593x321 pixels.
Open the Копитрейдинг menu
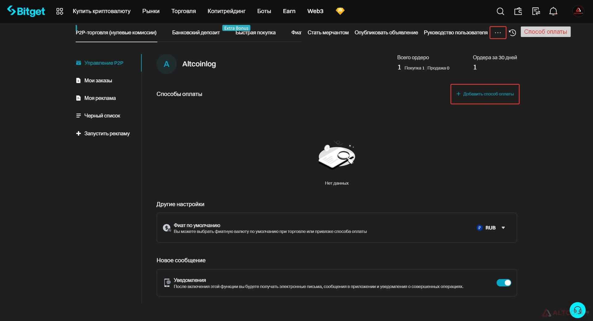coord(226,11)
